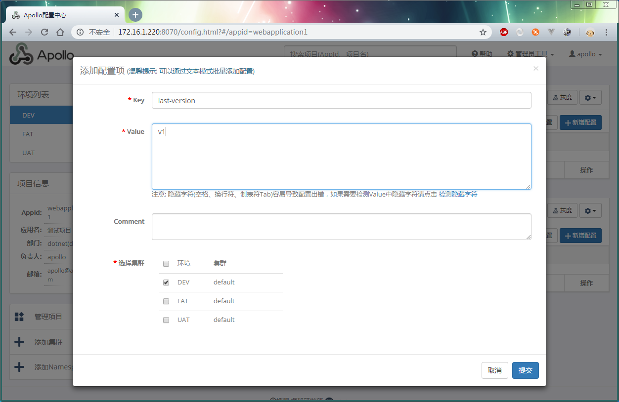Open the ABP adblock extension icon
This screenshot has height=402, width=619.
(504, 32)
